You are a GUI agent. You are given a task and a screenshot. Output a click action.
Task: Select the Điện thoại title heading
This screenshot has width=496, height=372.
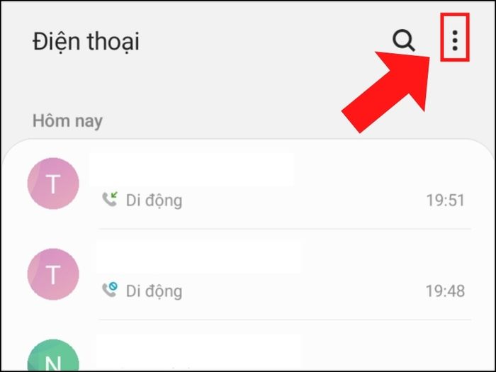point(86,41)
